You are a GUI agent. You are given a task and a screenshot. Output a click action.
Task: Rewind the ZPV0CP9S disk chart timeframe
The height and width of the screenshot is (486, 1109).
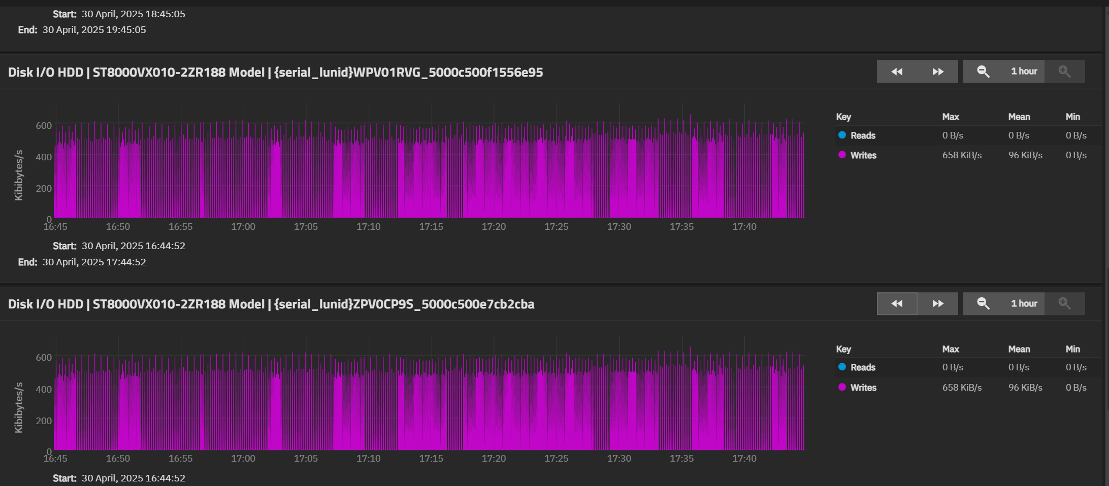pyautogui.click(x=897, y=303)
